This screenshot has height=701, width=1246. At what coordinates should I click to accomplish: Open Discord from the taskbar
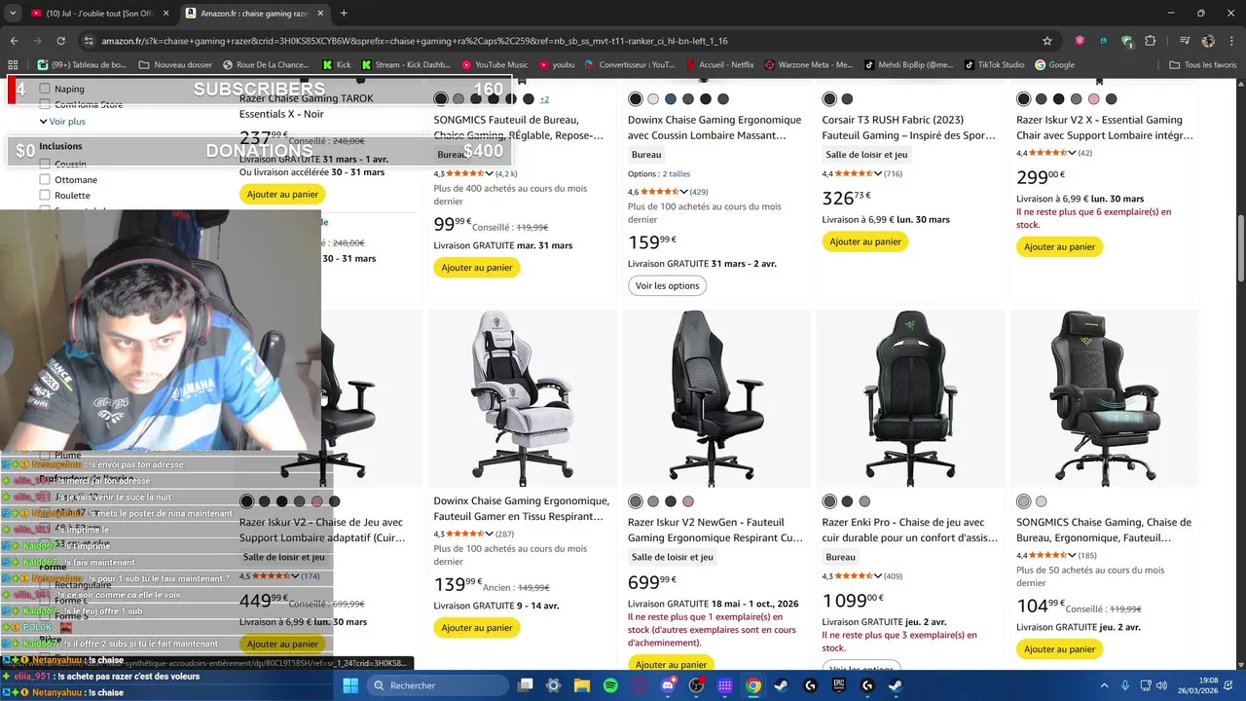click(668, 685)
